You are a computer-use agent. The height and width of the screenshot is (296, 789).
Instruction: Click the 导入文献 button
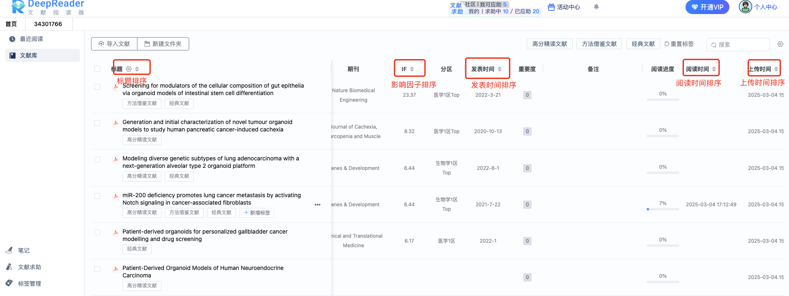(114, 44)
